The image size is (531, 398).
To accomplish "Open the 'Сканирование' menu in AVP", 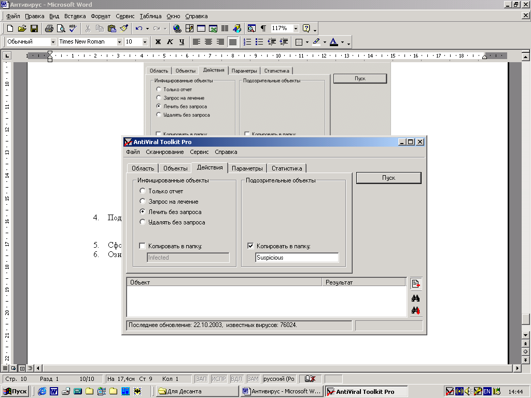I will point(164,152).
